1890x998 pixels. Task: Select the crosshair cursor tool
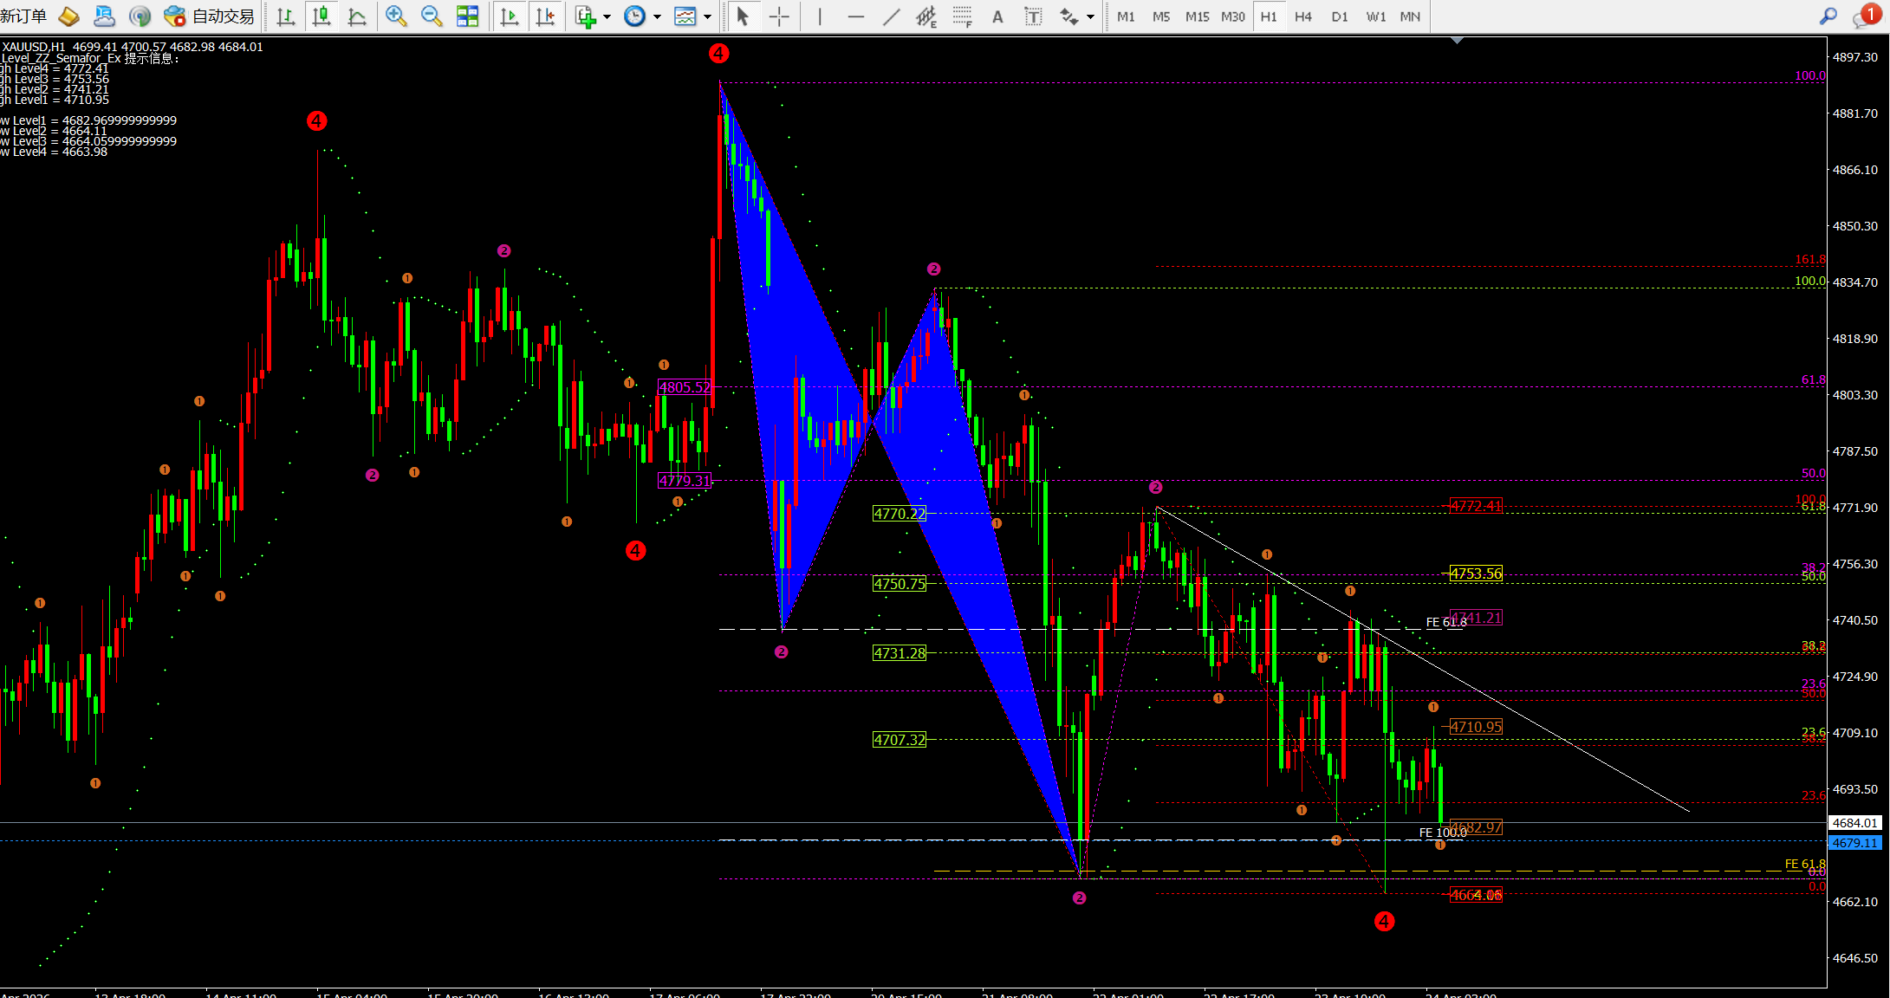point(779,16)
